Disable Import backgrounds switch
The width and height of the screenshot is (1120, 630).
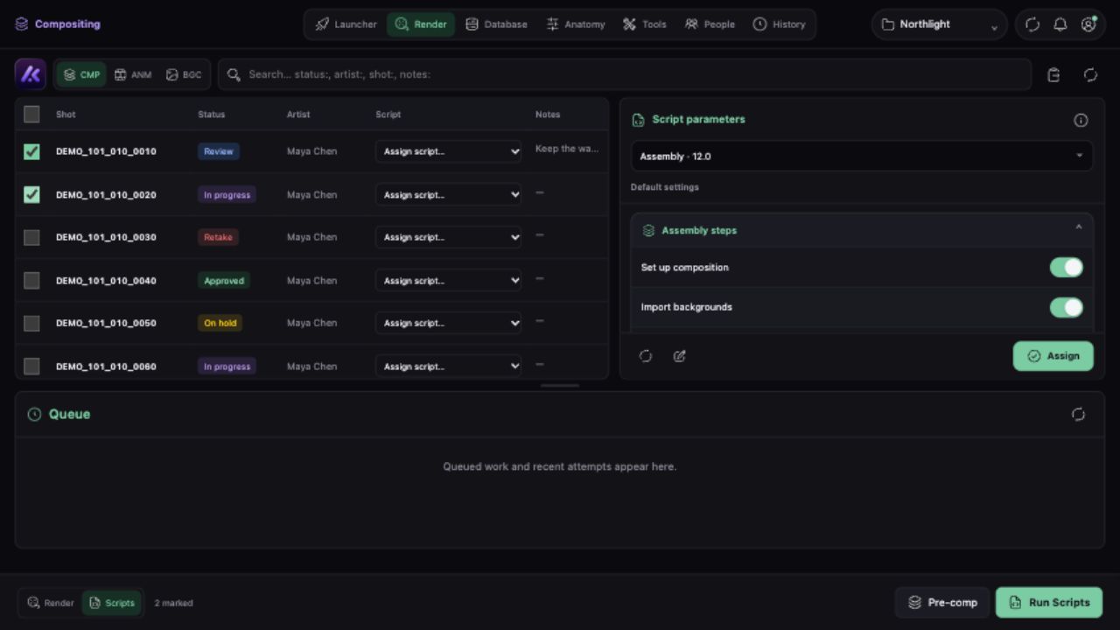(1066, 307)
